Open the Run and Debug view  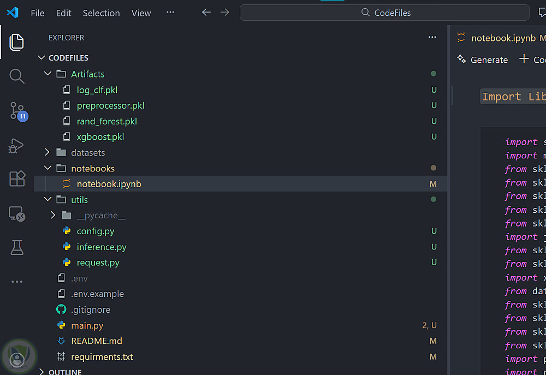[x=17, y=145]
